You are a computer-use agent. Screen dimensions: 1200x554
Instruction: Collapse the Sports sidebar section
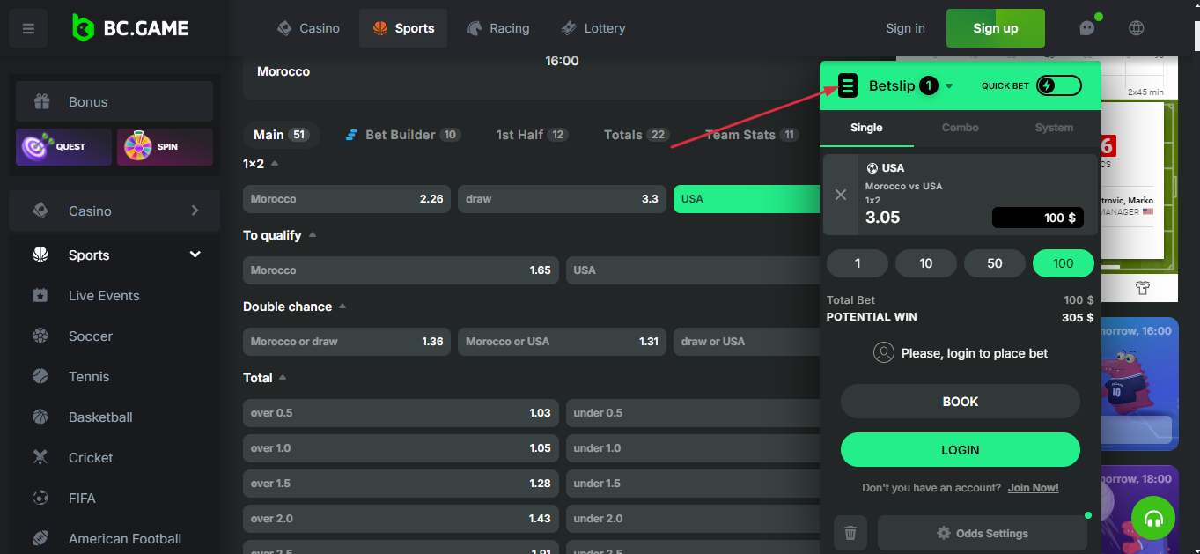click(x=195, y=255)
